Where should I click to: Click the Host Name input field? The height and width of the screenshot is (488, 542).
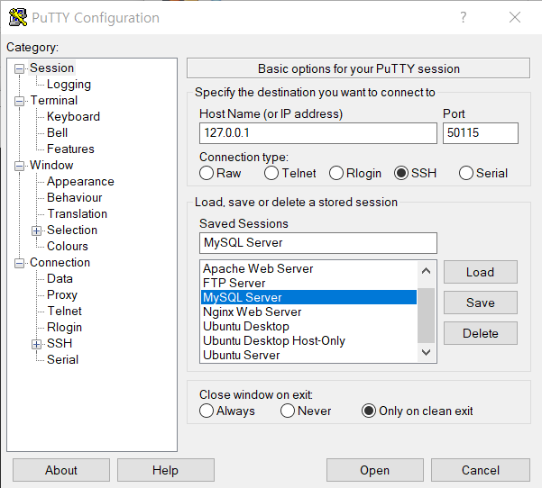click(x=318, y=133)
